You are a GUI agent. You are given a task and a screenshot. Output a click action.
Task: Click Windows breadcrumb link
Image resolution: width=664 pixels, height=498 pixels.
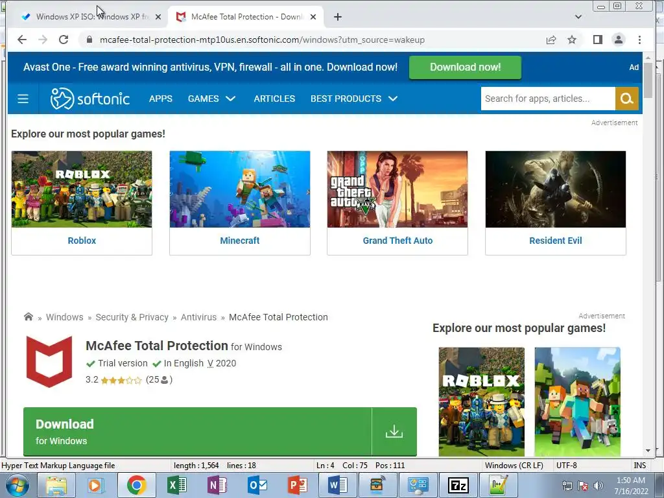(x=64, y=317)
